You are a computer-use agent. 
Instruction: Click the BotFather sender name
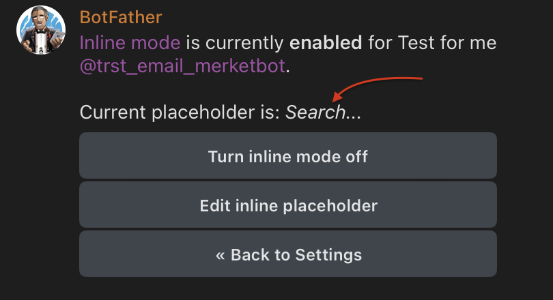(121, 17)
